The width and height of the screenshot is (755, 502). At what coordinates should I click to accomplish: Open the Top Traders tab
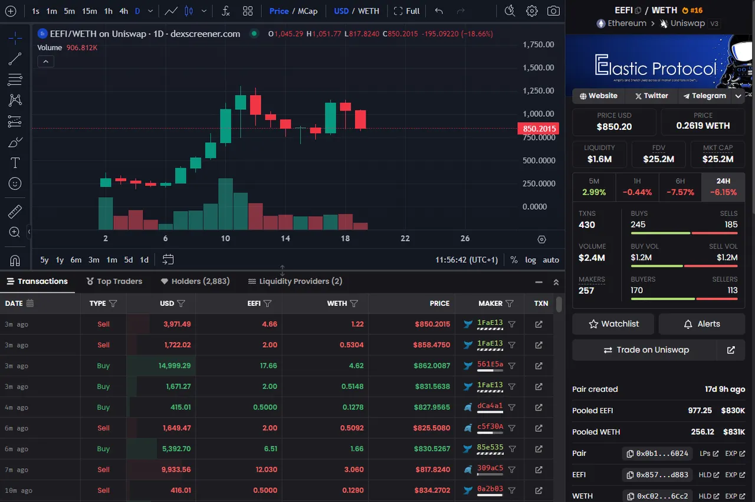[114, 281]
